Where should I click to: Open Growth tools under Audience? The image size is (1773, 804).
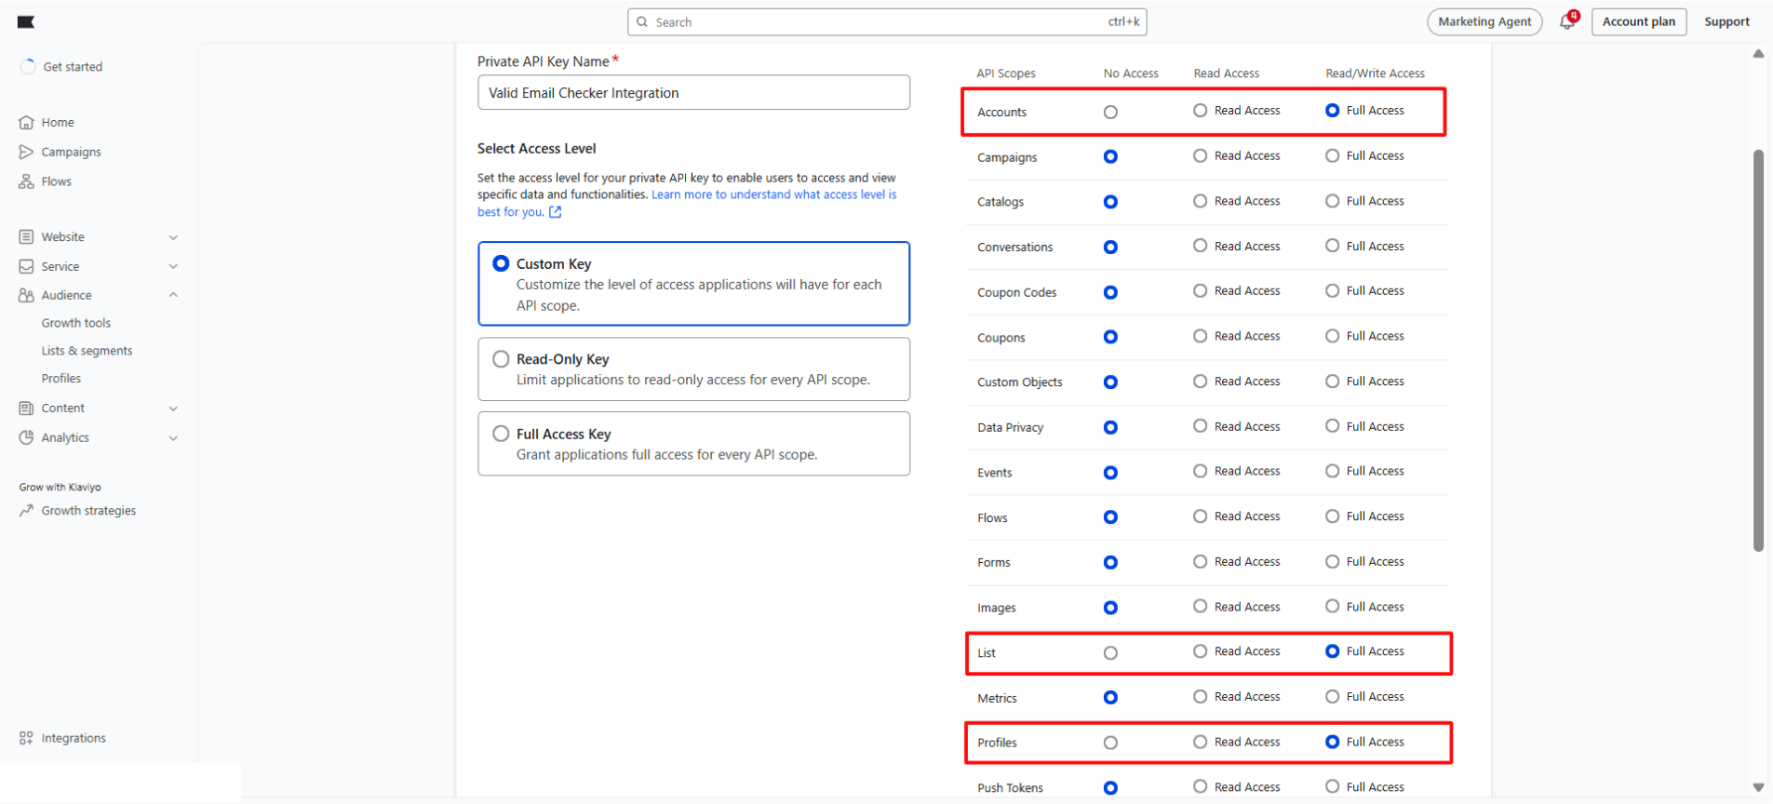[75, 323]
